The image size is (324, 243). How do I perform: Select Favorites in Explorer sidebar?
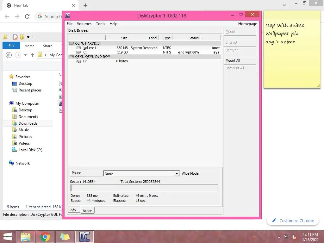[x=23, y=77]
